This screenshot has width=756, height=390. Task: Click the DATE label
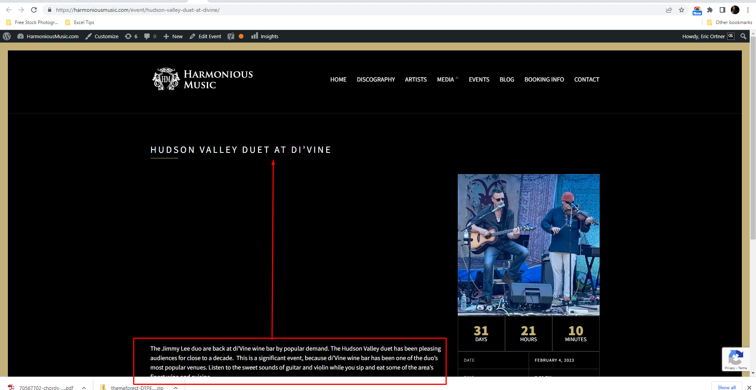(x=469, y=360)
